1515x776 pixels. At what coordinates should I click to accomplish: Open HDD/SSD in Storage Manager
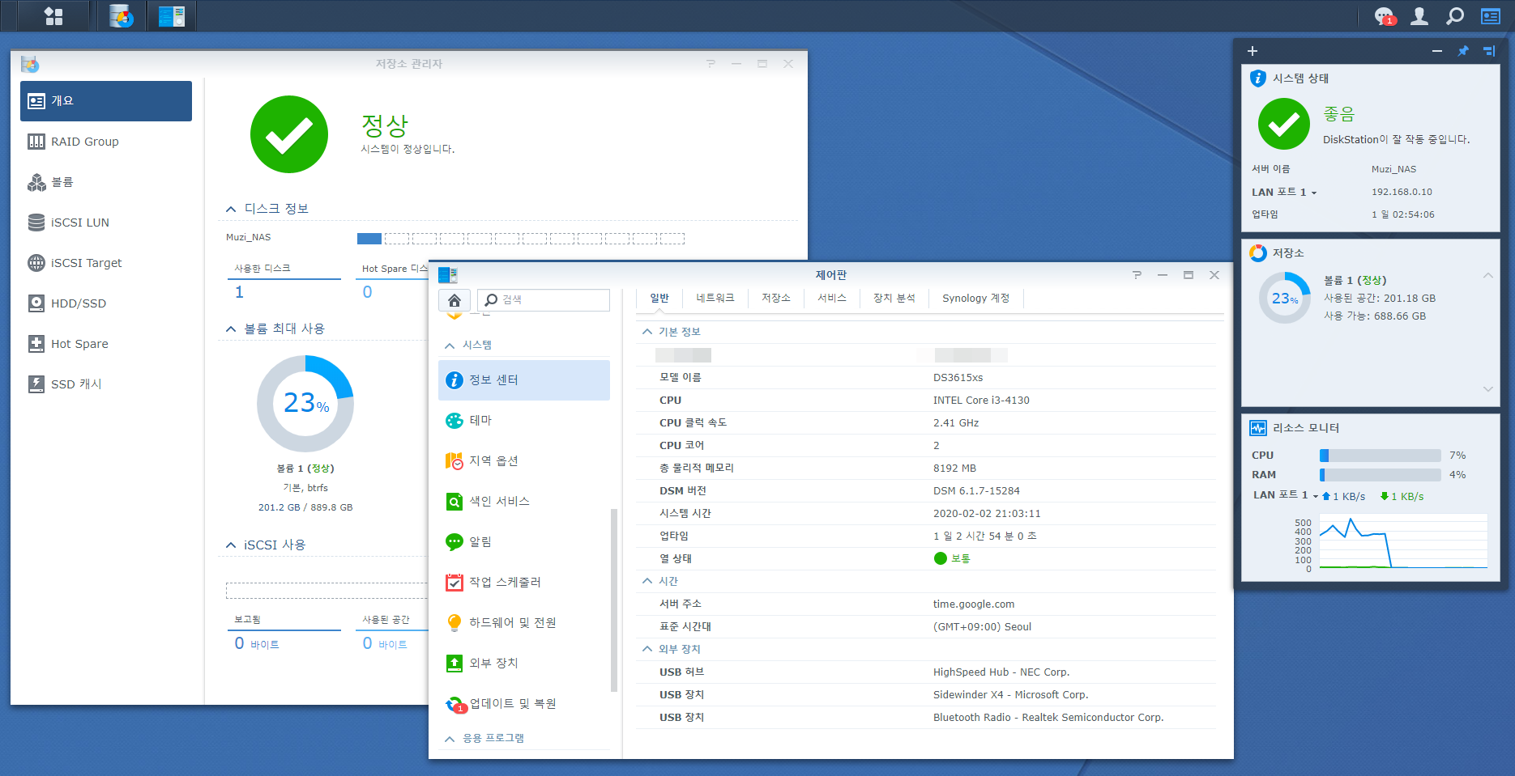coord(106,303)
